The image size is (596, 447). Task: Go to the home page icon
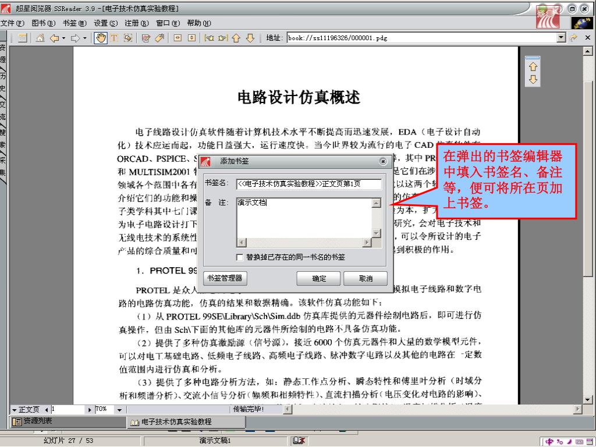click(40, 38)
